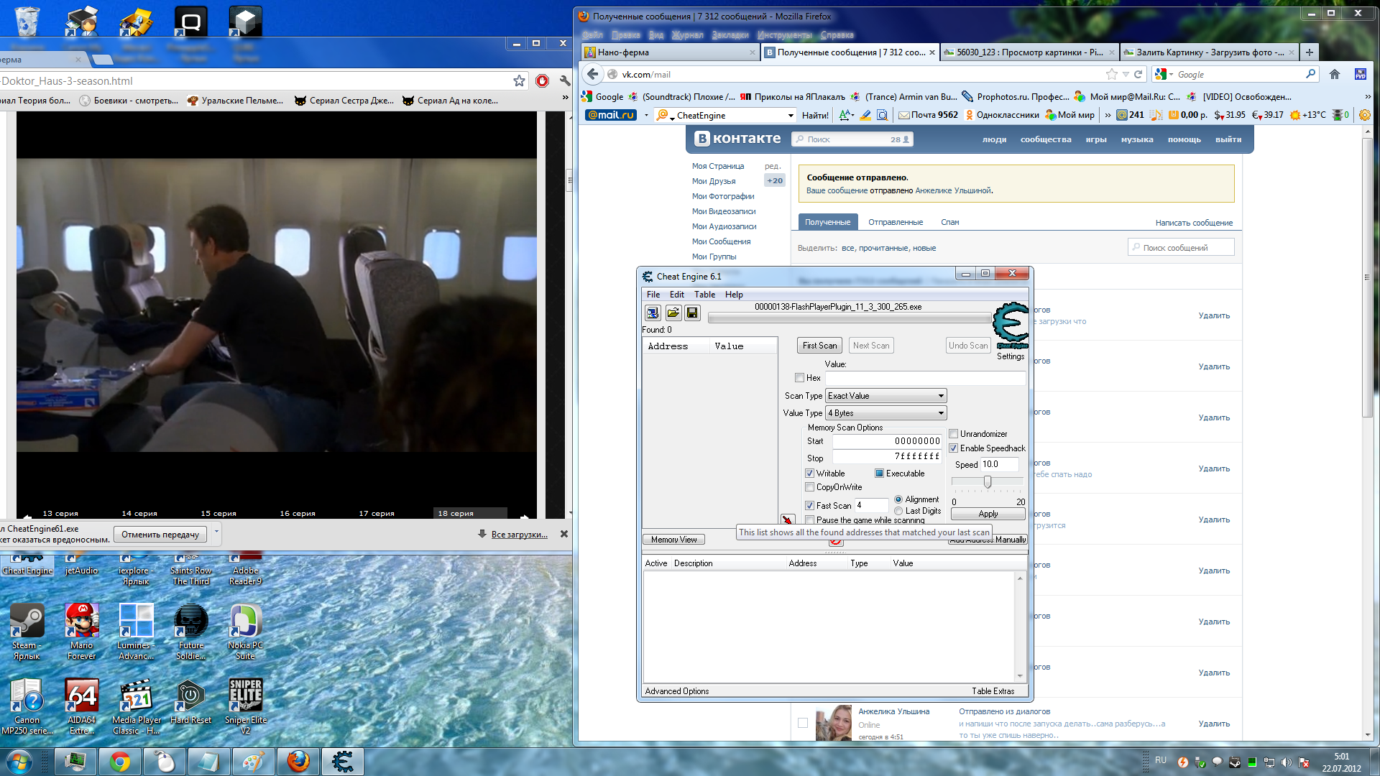Toggle the Writable checkbox

point(809,474)
